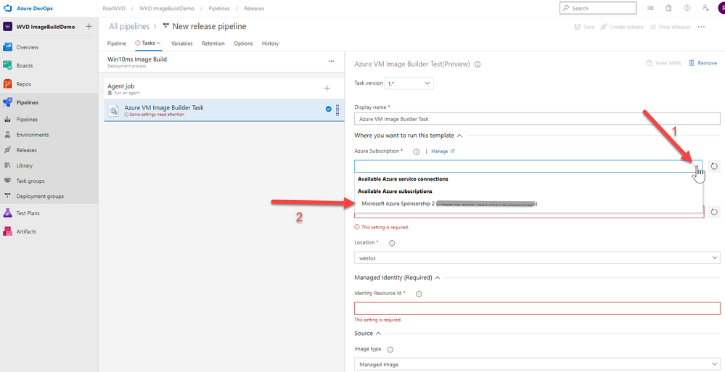Click the View YAML button
This screenshot has height=372, width=725.
pos(664,63)
